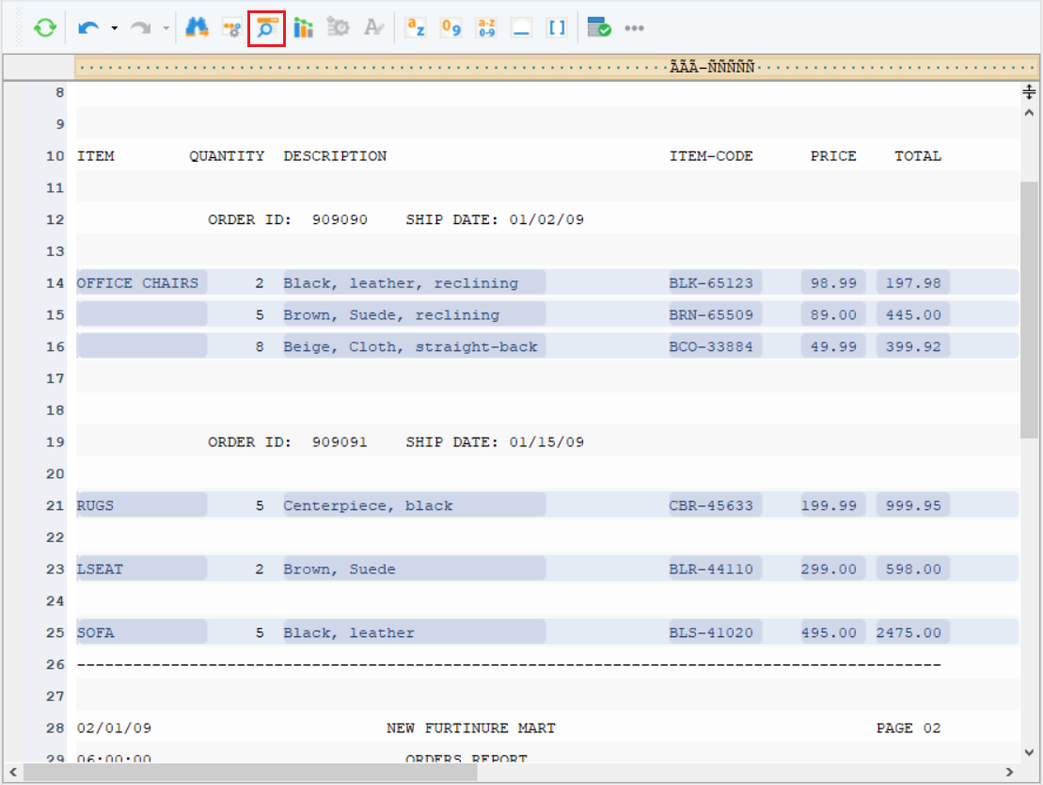Click the gear settings icon in toolbar
Image resolution: width=1043 pixels, height=785 pixels.
(338, 28)
